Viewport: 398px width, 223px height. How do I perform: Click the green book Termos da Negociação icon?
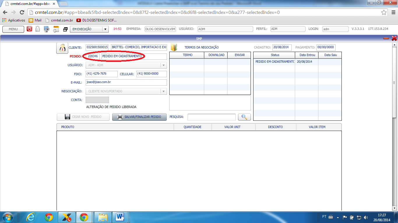[174, 47]
